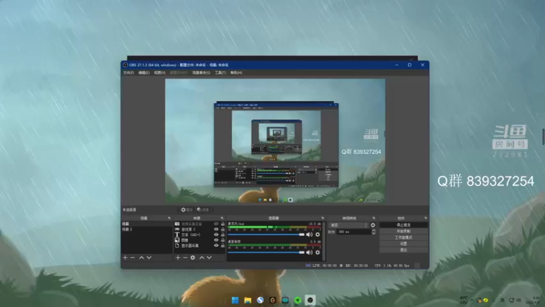This screenshot has height=307, width=545.
Task: Open the 渐变 transition type dropdown
Action: click(x=349, y=225)
